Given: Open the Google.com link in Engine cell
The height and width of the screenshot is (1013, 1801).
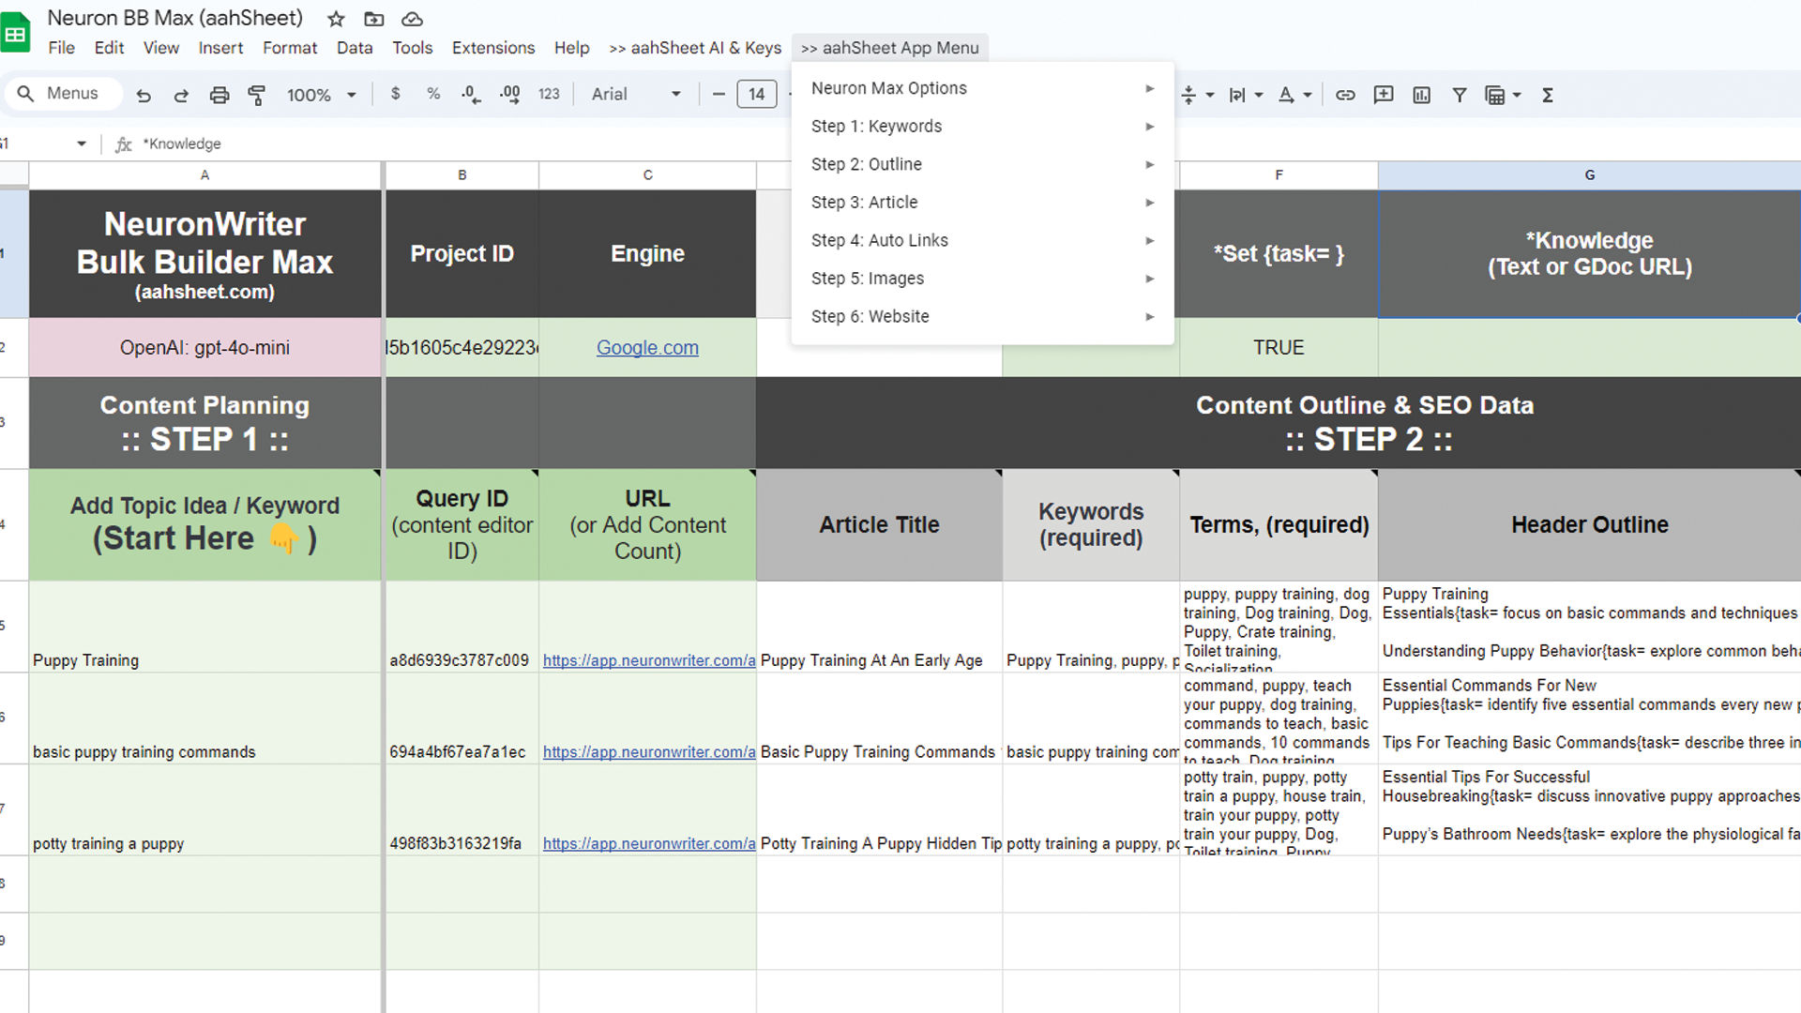Looking at the screenshot, I should [x=647, y=348].
